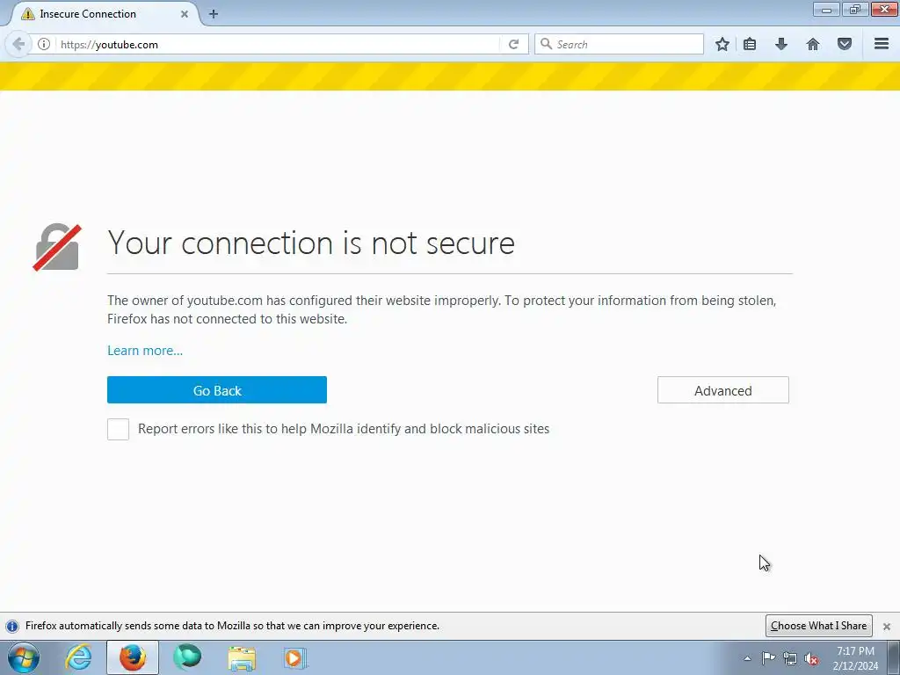900x675 pixels.
Task: Dismiss the Mozilla data notification bar
Action: [x=886, y=626]
